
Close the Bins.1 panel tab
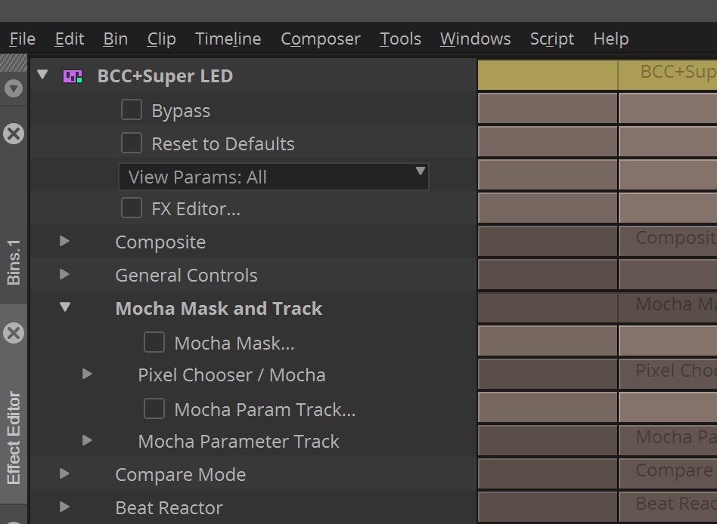[14, 134]
